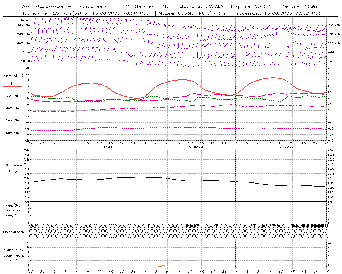This screenshot has height=274, width=342.
Task: Select the "Модель COSMO-RU / 6.6км" label
Action: (x=192, y=13)
